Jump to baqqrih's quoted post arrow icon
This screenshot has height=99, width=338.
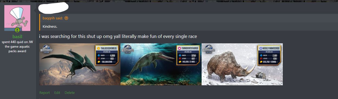tap(66, 18)
